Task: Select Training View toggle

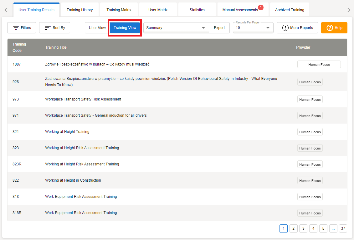Action: 125,28
